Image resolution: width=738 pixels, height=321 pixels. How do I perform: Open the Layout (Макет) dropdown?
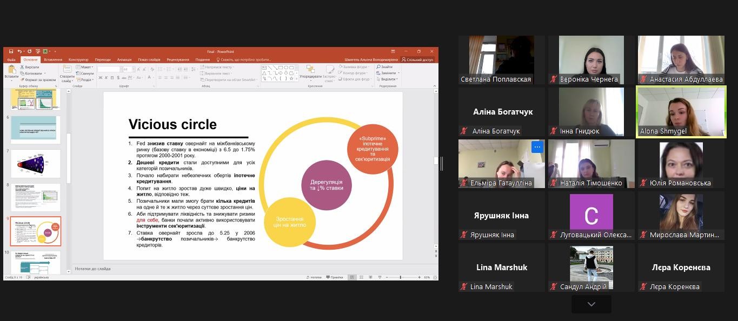tap(85, 67)
